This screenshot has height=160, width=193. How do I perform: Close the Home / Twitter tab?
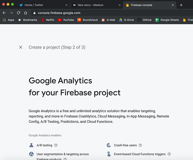click(66, 5)
